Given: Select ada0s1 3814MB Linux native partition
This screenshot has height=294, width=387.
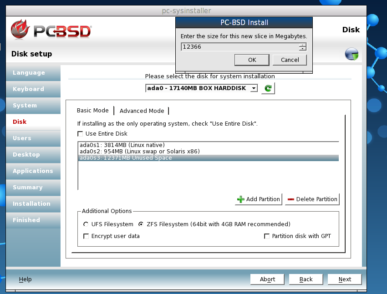Looking at the screenshot, I should [x=209, y=145].
